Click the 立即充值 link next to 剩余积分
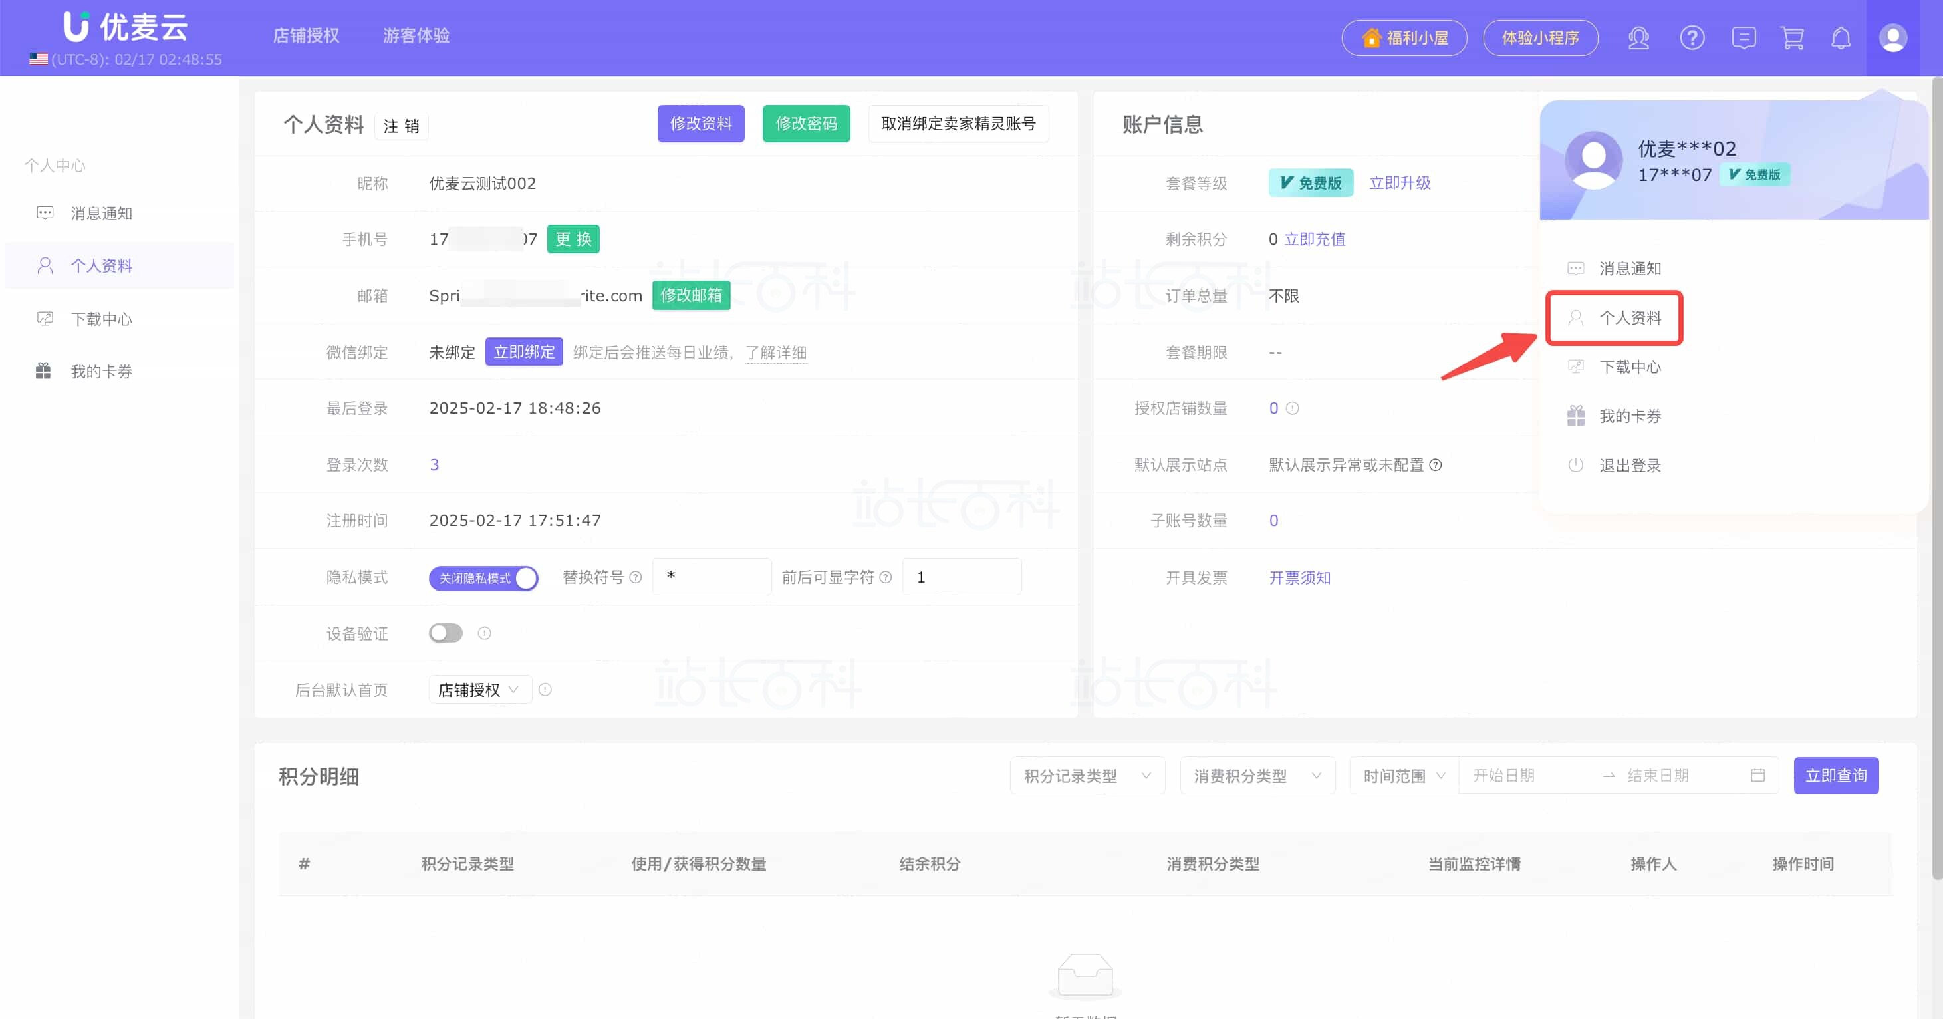 pos(1315,239)
